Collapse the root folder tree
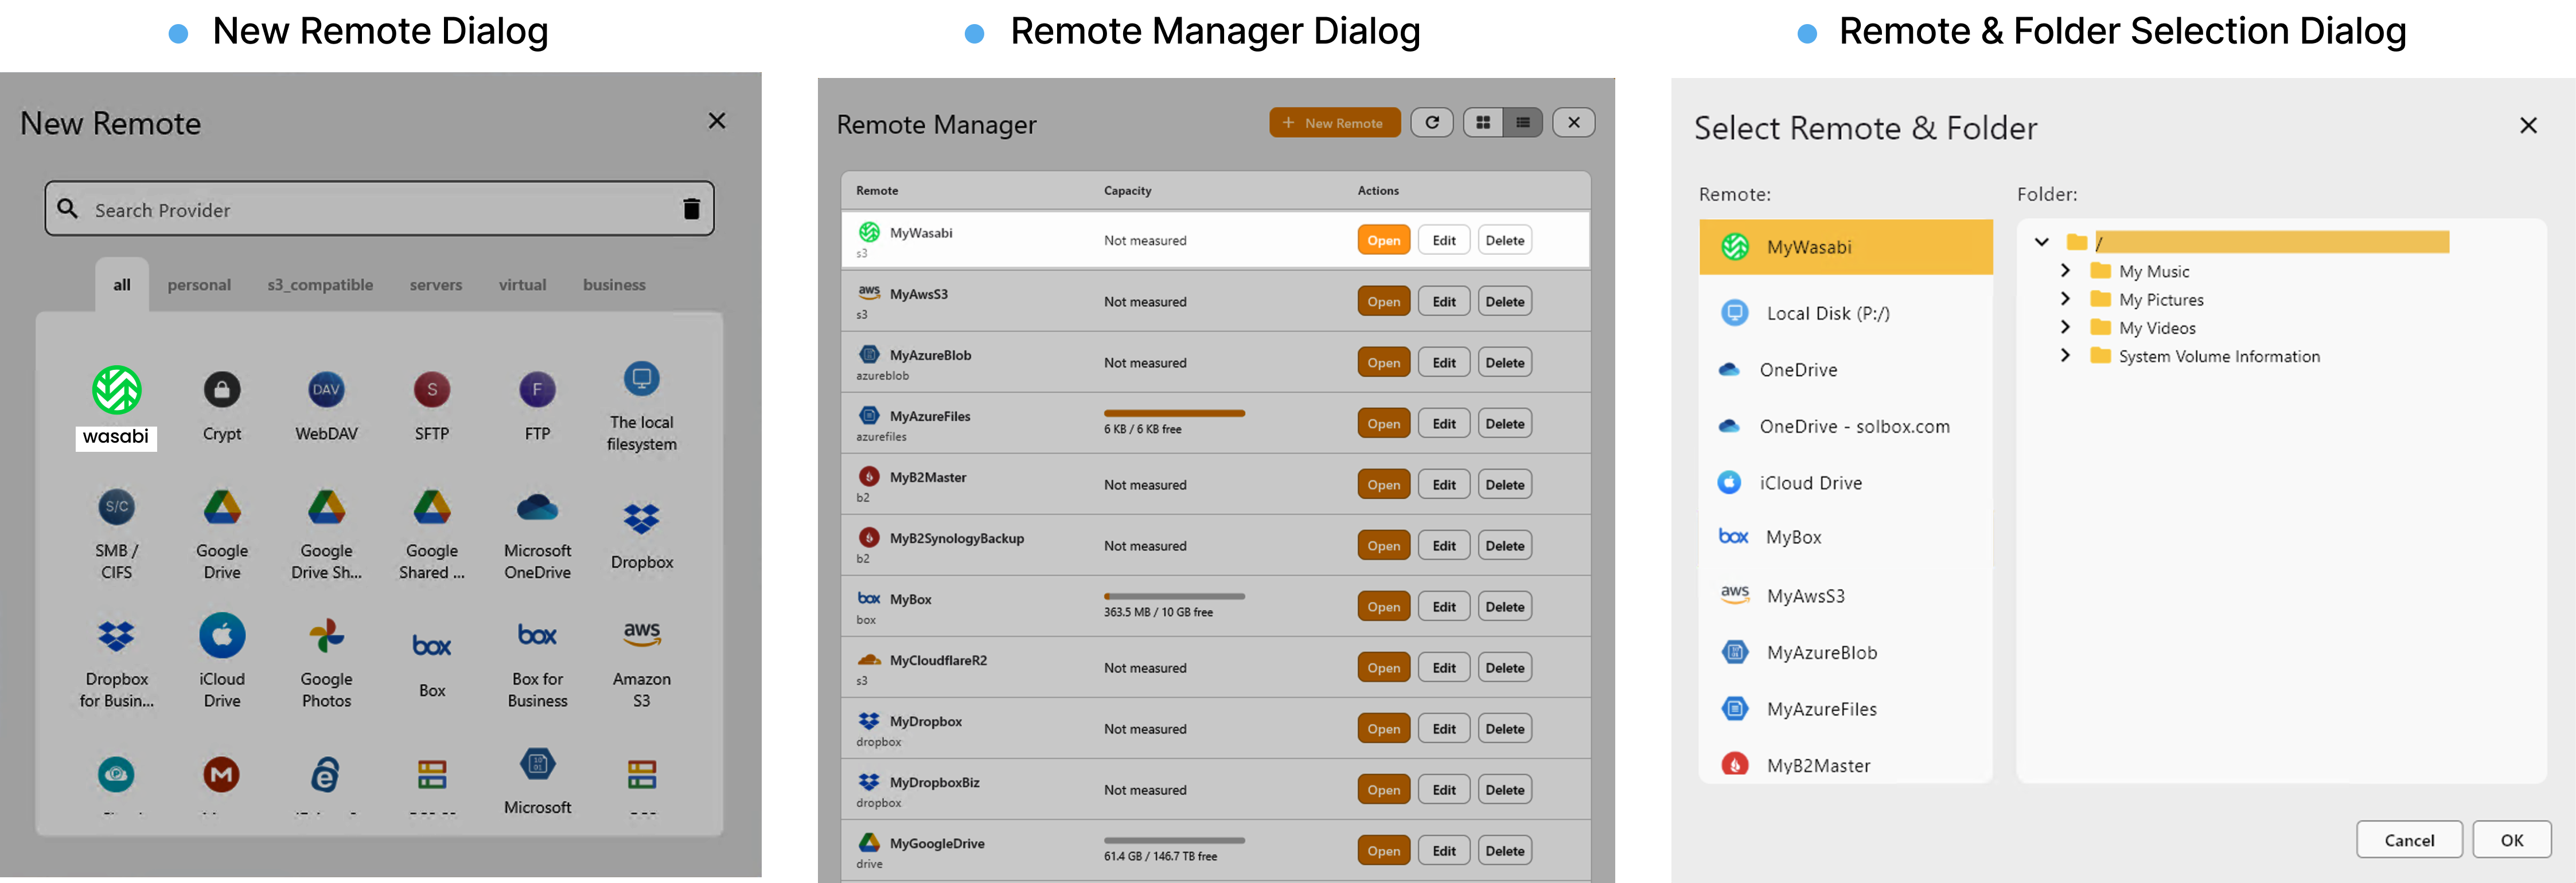The height and width of the screenshot is (883, 2576). coord(2042,242)
